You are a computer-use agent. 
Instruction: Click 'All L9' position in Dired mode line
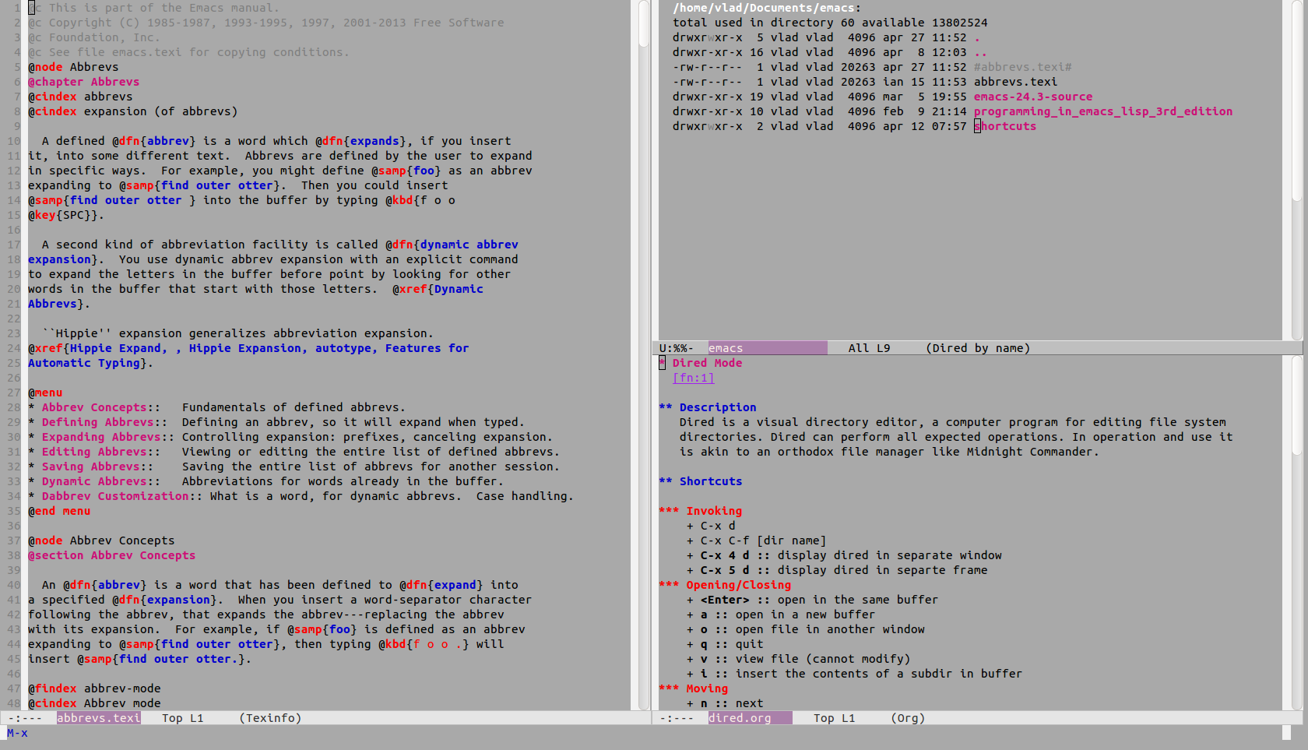tap(869, 348)
